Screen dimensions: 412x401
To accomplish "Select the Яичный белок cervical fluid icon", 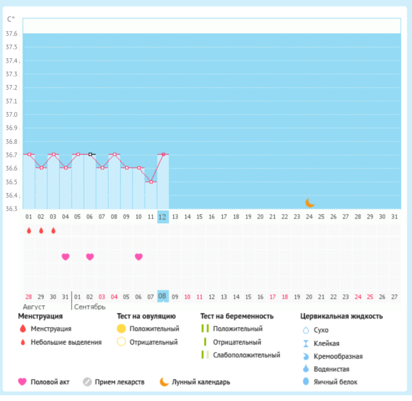I will [306, 382].
